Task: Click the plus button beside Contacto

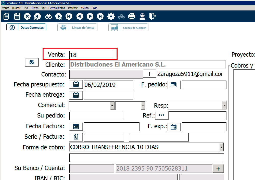Action: pyautogui.click(x=150, y=74)
